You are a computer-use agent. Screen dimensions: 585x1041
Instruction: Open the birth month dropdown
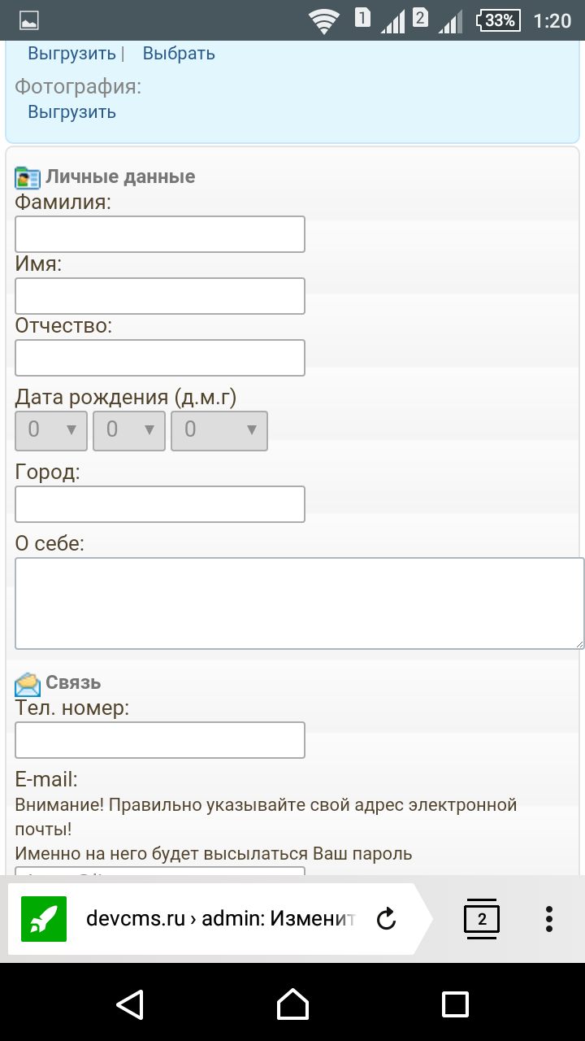point(129,430)
